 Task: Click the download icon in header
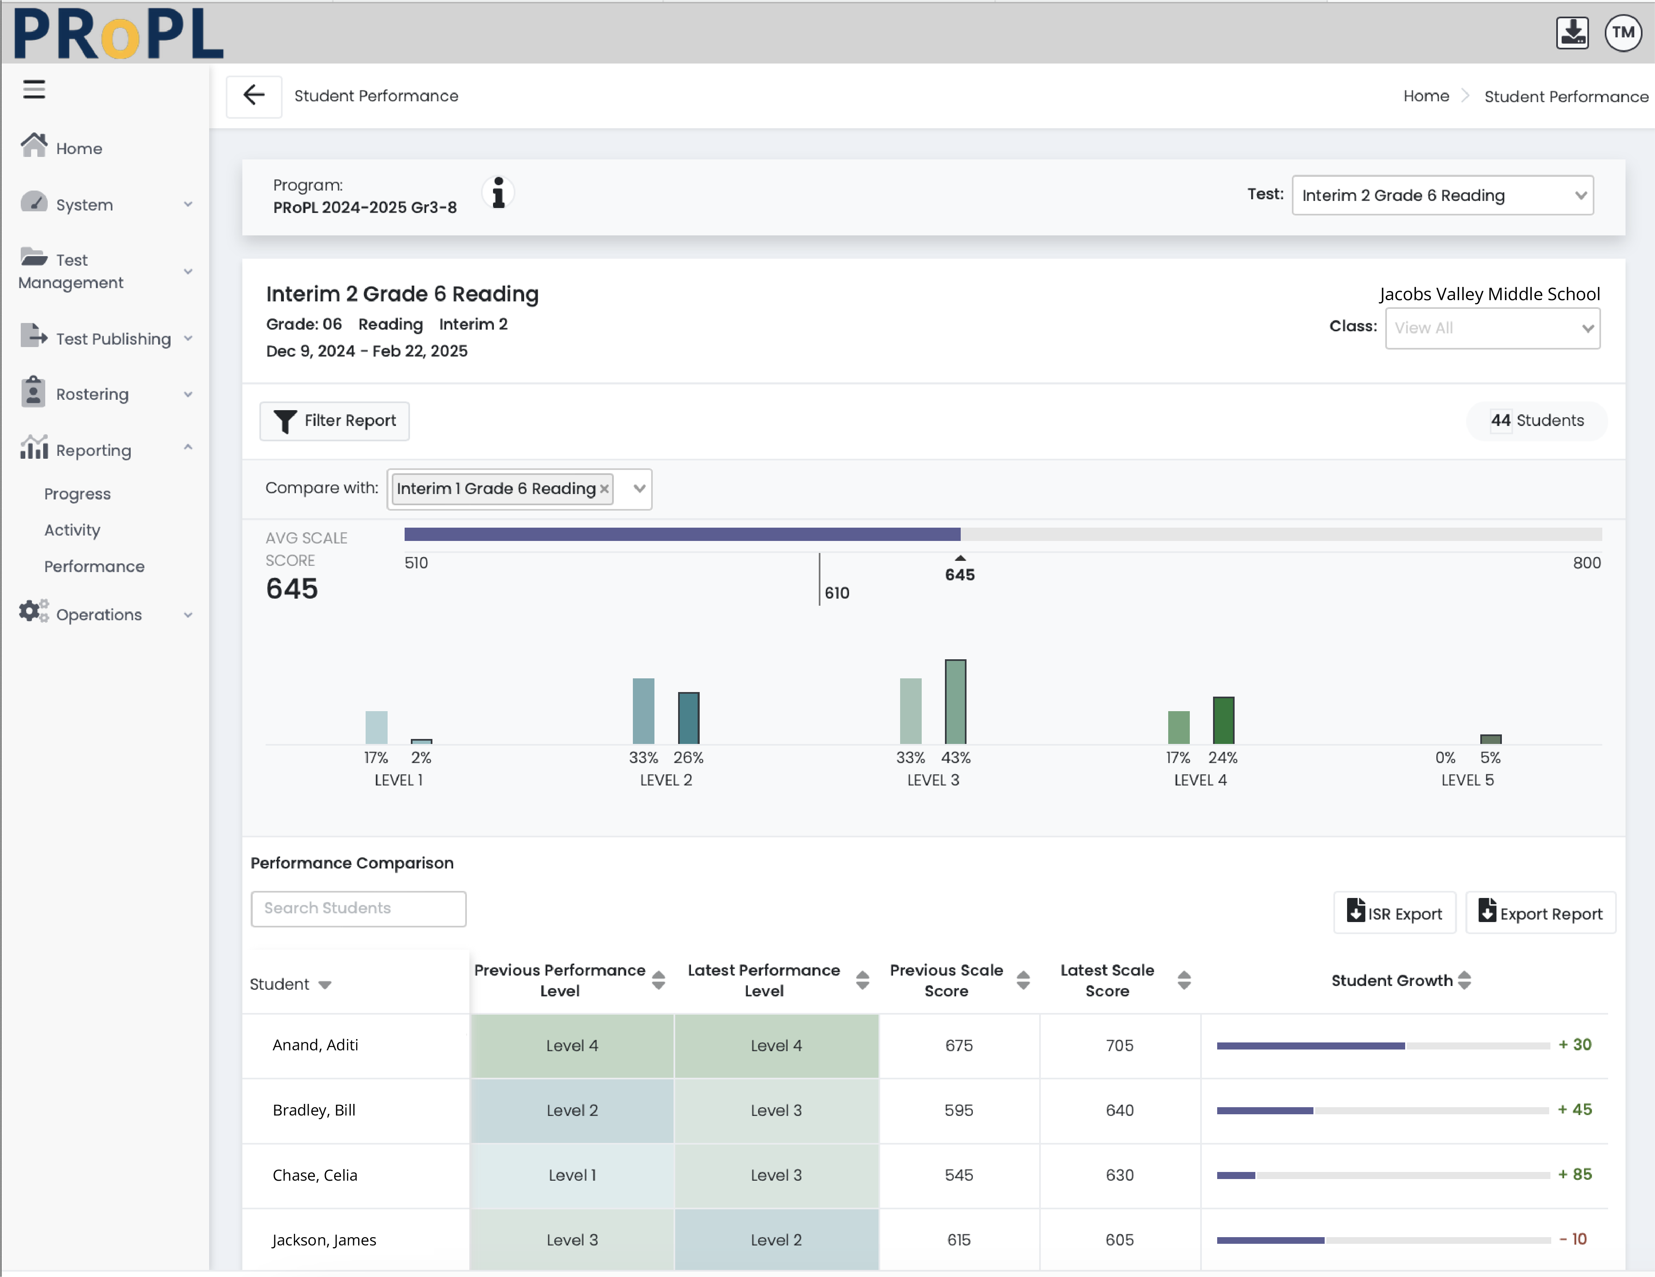point(1572,32)
